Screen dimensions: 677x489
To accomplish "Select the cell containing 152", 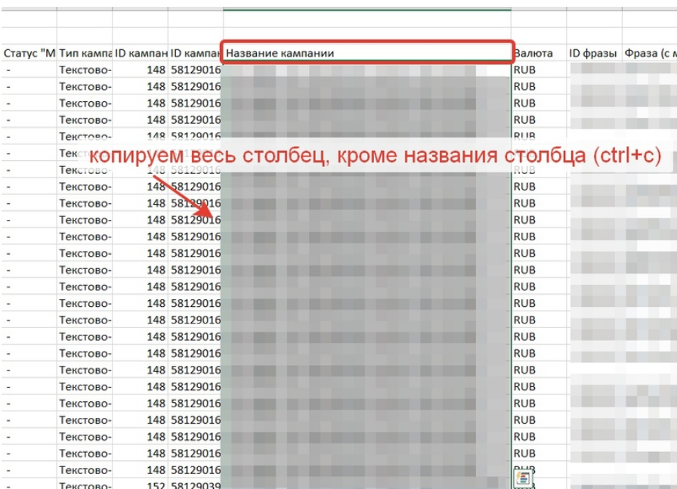I will pos(140,484).
